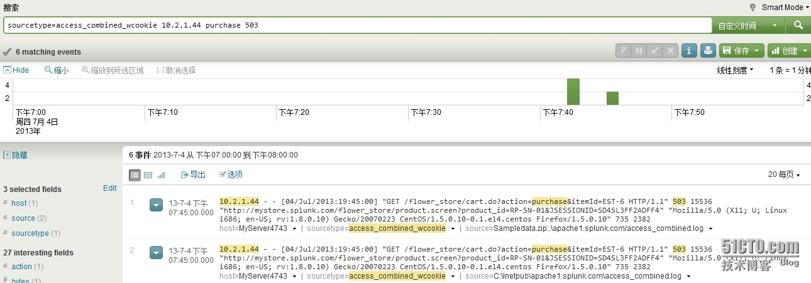Click the magnifier search button
The height and width of the screenshot is (283, 811).
coord(798,25)
